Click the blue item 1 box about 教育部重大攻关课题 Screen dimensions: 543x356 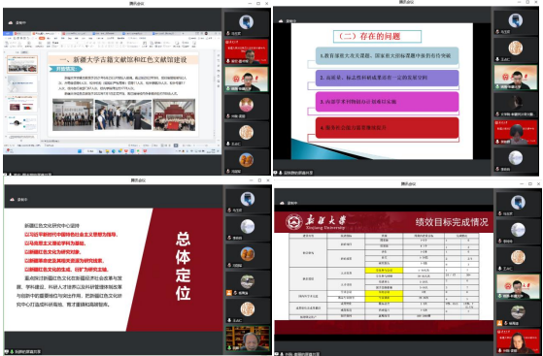point(387,55)
